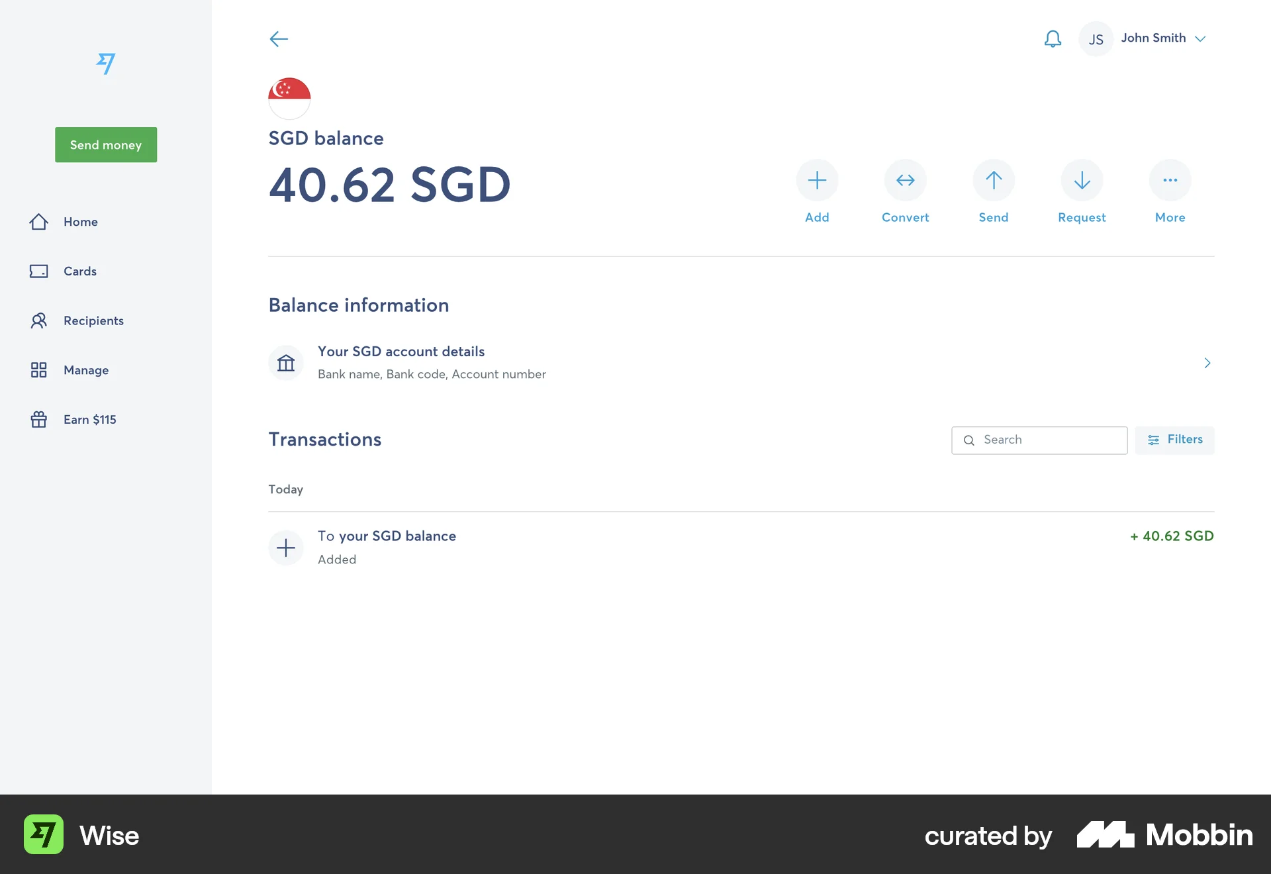Open the transactions Filters menu
Screen dimensions: 1271x874
pos(1175,440)
